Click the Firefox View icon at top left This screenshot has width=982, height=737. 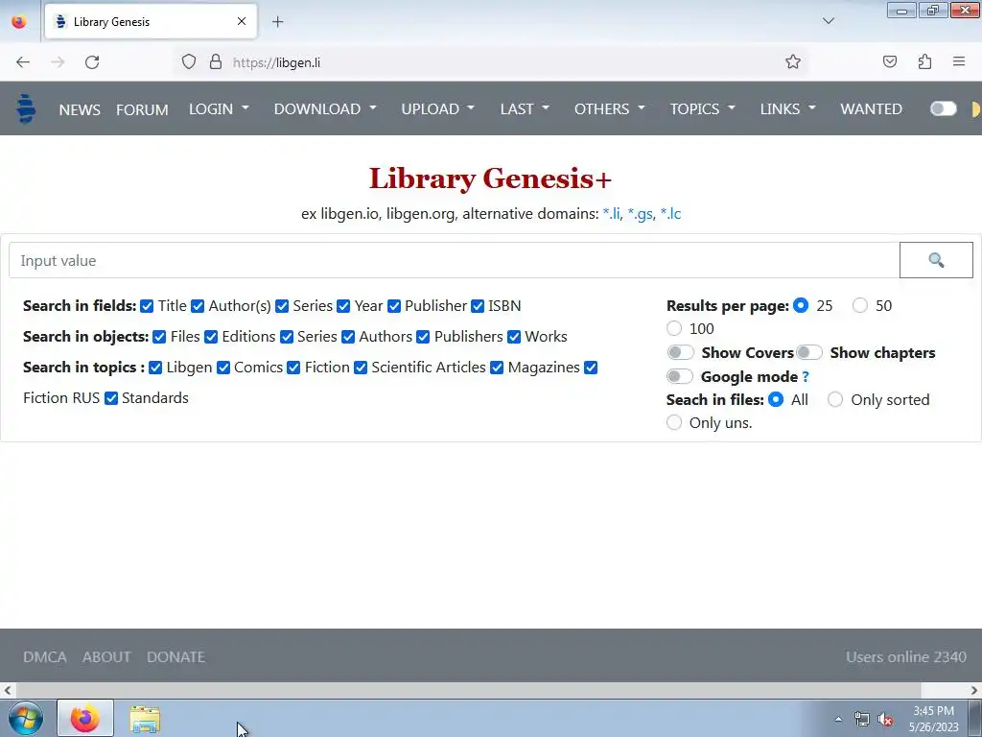(x=19, y=21)
